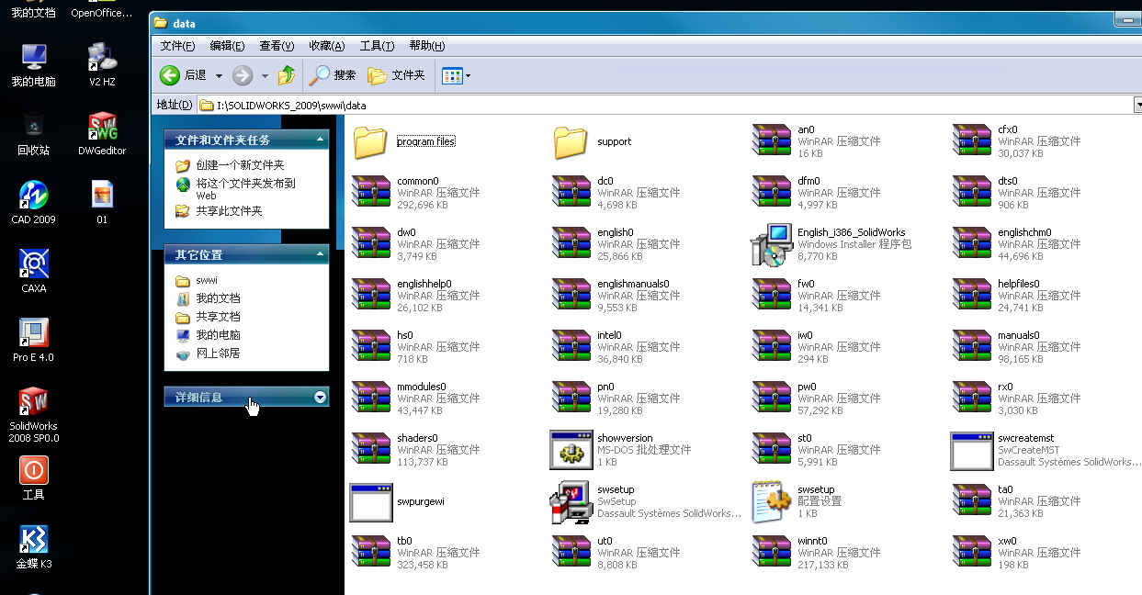Open the 收藏(A) menu
This screenshot has height=595, width=1142.
[326, 46]
